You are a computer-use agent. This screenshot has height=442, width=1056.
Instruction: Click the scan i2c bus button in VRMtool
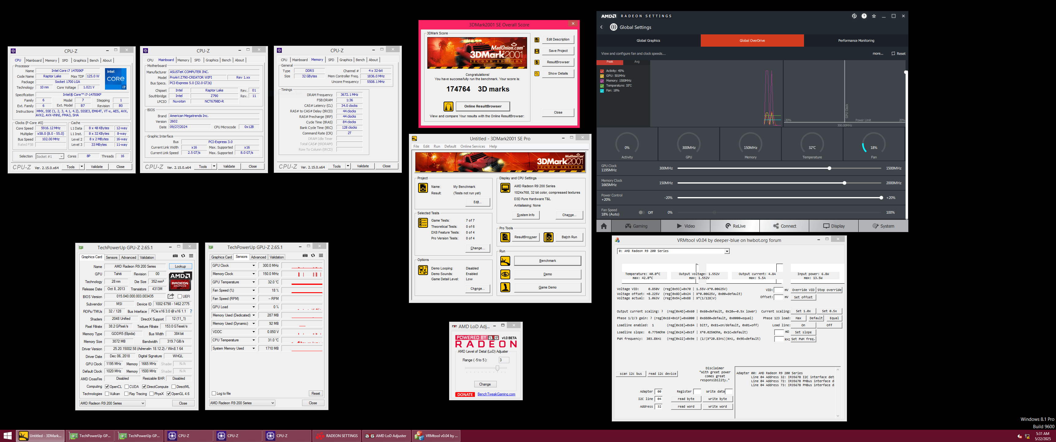[631, 374]
